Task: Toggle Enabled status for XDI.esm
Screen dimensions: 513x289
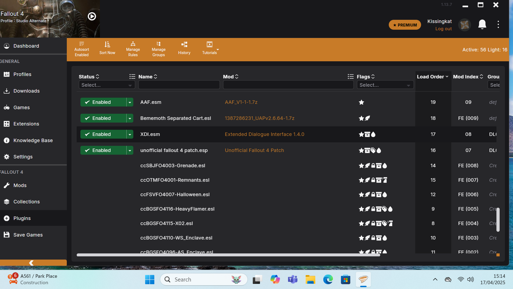Action: 103,134
